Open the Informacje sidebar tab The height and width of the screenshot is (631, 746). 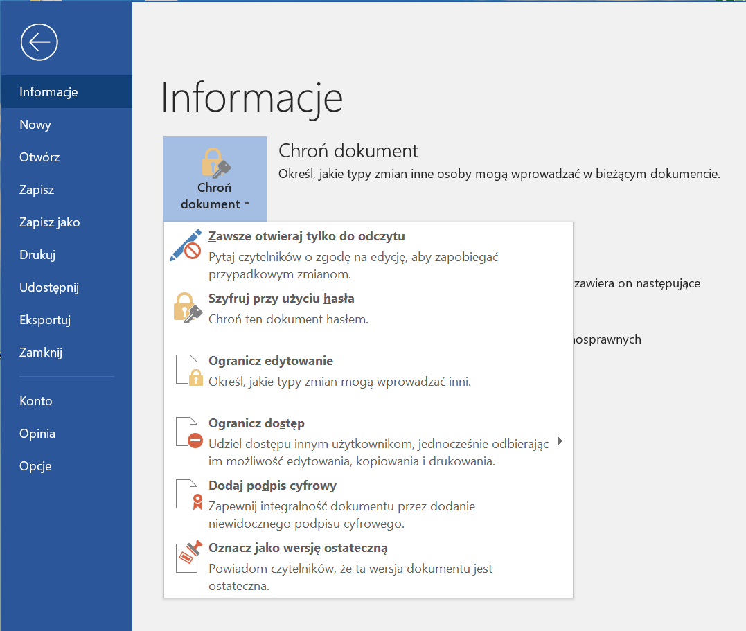click(x=66, y=92)
